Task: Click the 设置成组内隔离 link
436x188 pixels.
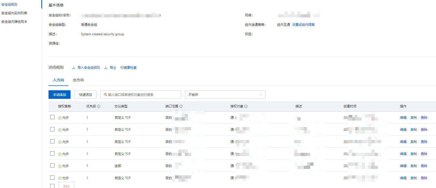Action: 303,25
